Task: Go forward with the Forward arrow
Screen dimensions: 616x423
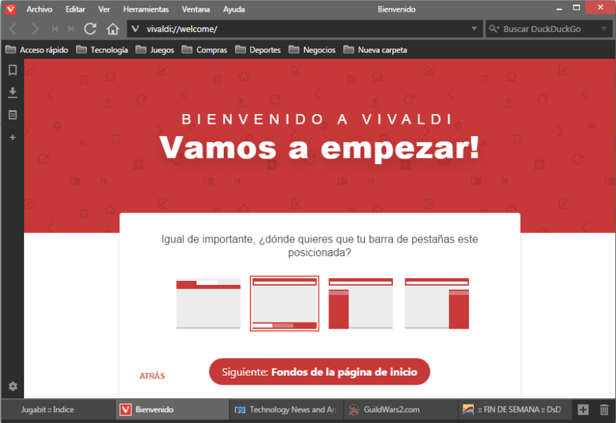Action: coord(35,29)
